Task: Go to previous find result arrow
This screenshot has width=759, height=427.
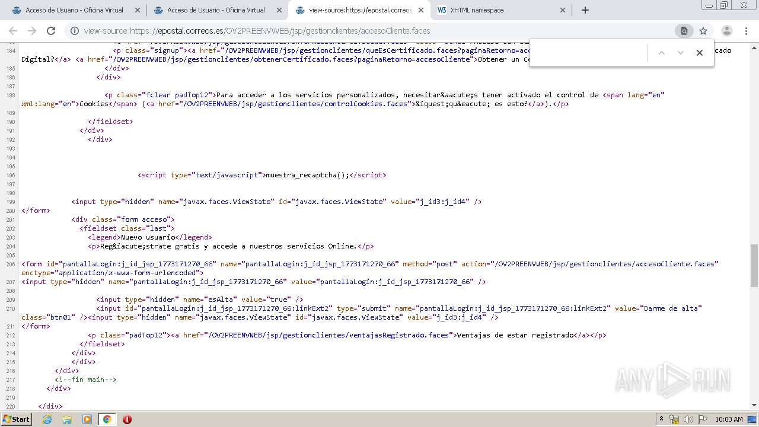Action: point(662,53)
